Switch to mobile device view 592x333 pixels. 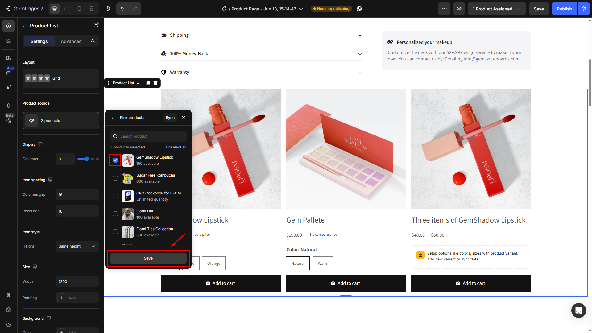(79, 9)
